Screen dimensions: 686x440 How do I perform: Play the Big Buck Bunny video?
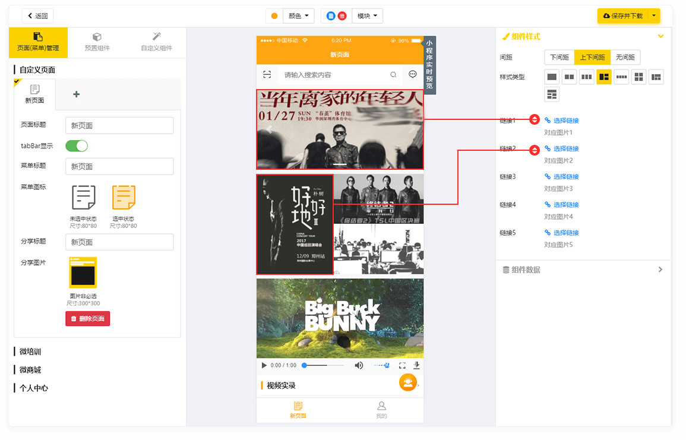(x=264, y=365)
